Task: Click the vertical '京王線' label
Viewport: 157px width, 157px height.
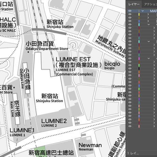Action: [17, 109]
